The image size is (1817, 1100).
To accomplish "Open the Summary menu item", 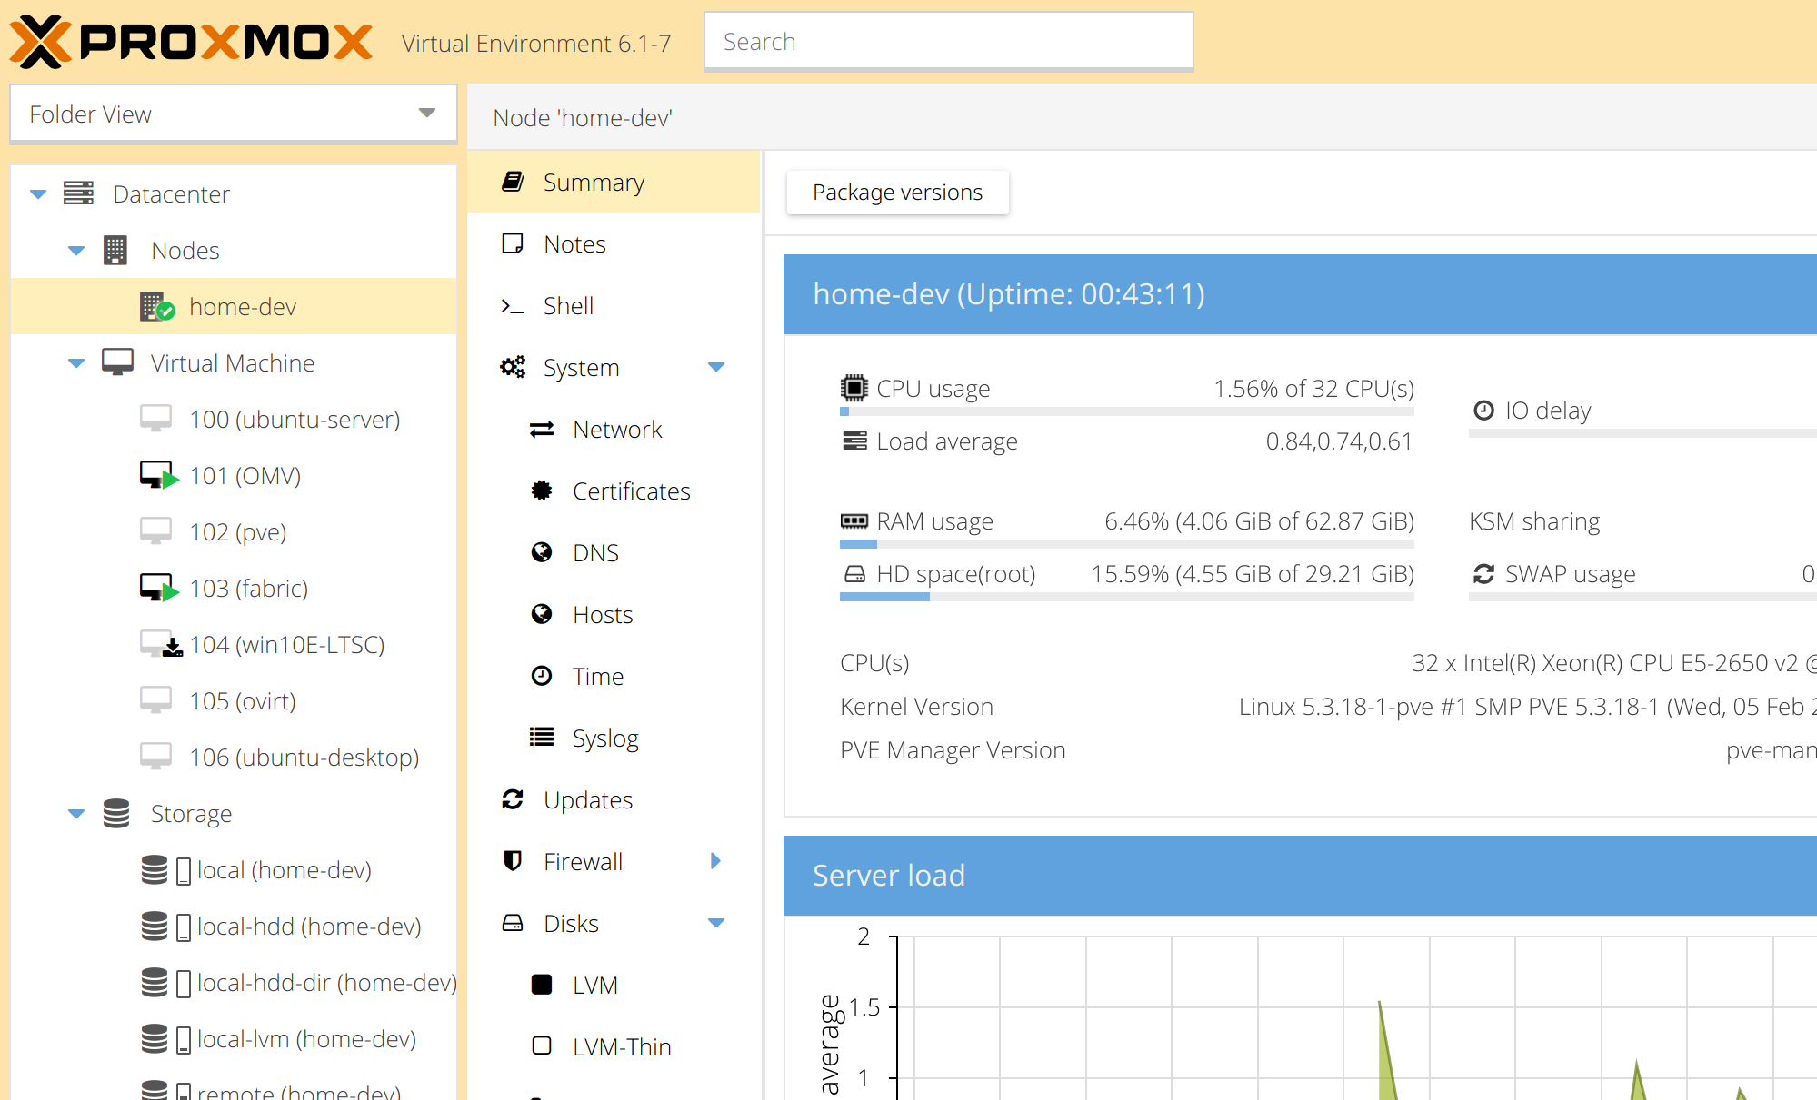I will [614, 182].
